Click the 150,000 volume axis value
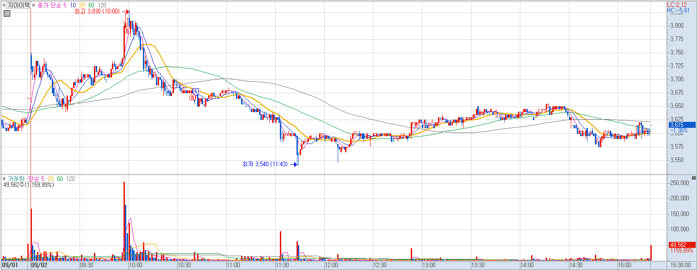This screenshot has height=270, width=698. (680, 213)
